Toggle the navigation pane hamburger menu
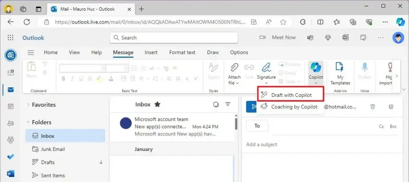The width and height of the screenshot is (409, 182). (31, 52)
